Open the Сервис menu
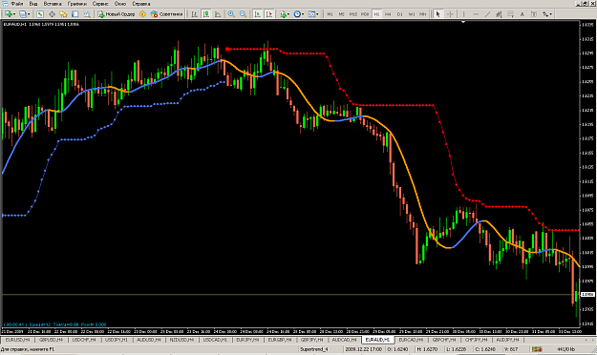Screen dimensions: 597x355 tap(100, 4)
